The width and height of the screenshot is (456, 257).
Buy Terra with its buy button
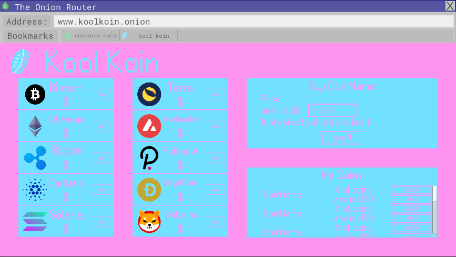click(215, 94)
